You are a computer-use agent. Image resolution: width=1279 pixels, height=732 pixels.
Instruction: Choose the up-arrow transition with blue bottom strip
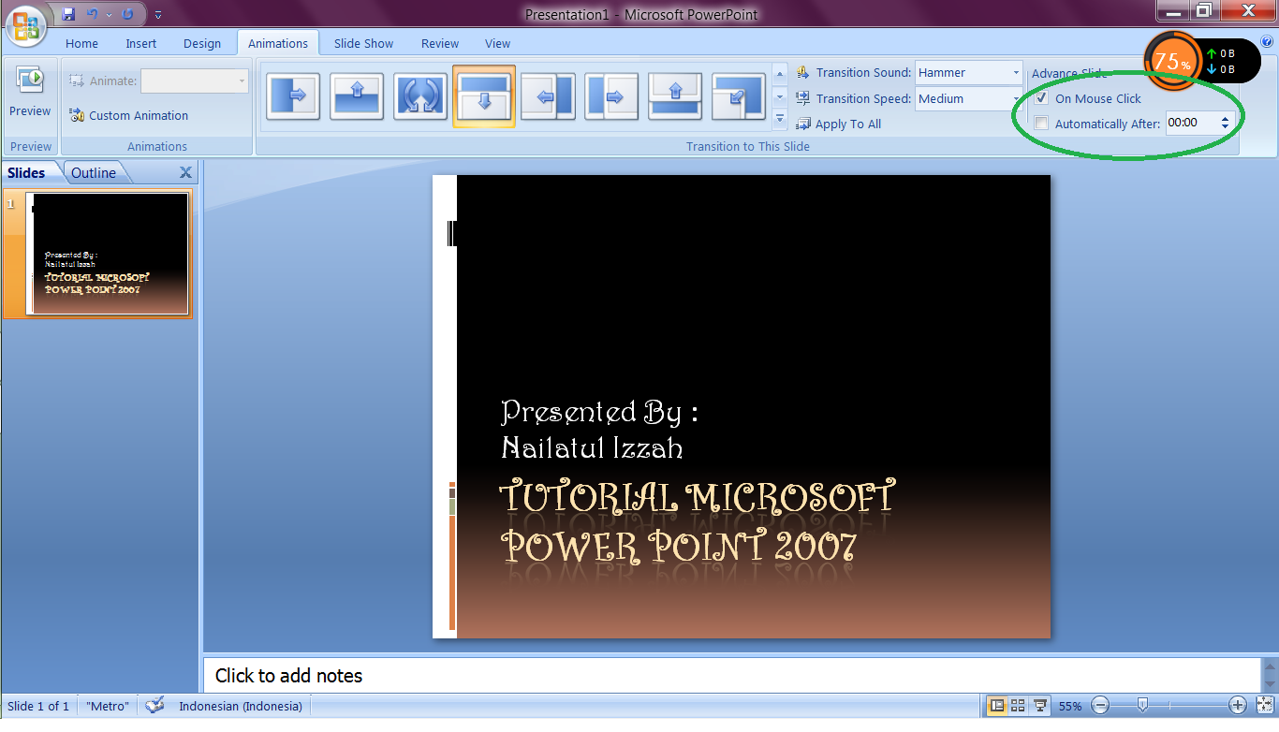coord(675,95)
